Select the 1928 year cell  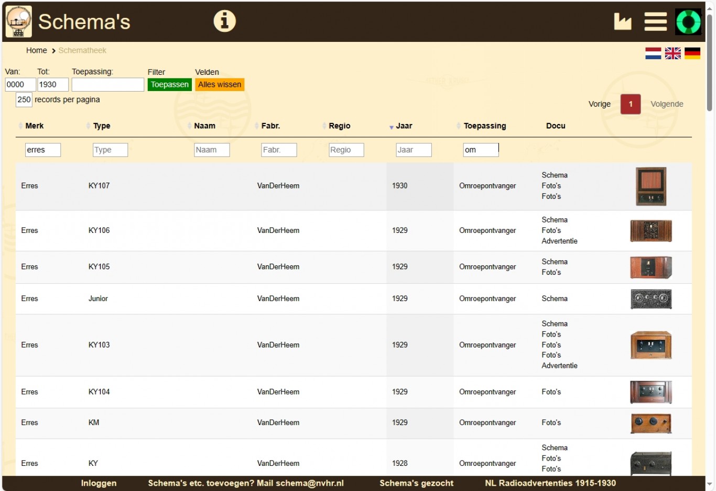tap(399, 463)
